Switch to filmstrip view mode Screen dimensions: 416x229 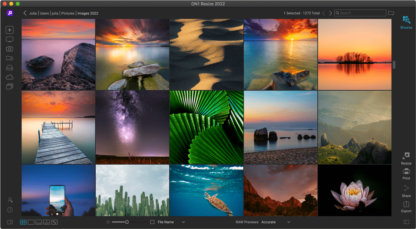coord(39,222)
